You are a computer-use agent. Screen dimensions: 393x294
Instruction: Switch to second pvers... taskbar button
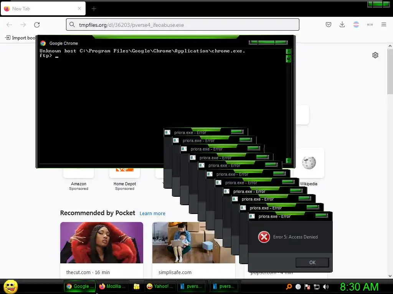(224, 286)
